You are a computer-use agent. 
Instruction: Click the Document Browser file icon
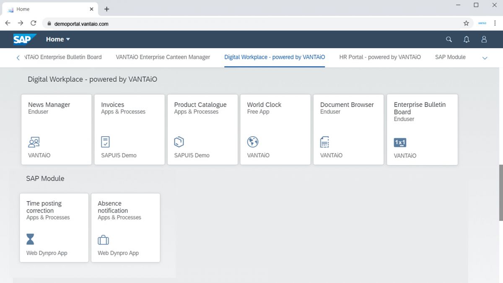[325, 142]
